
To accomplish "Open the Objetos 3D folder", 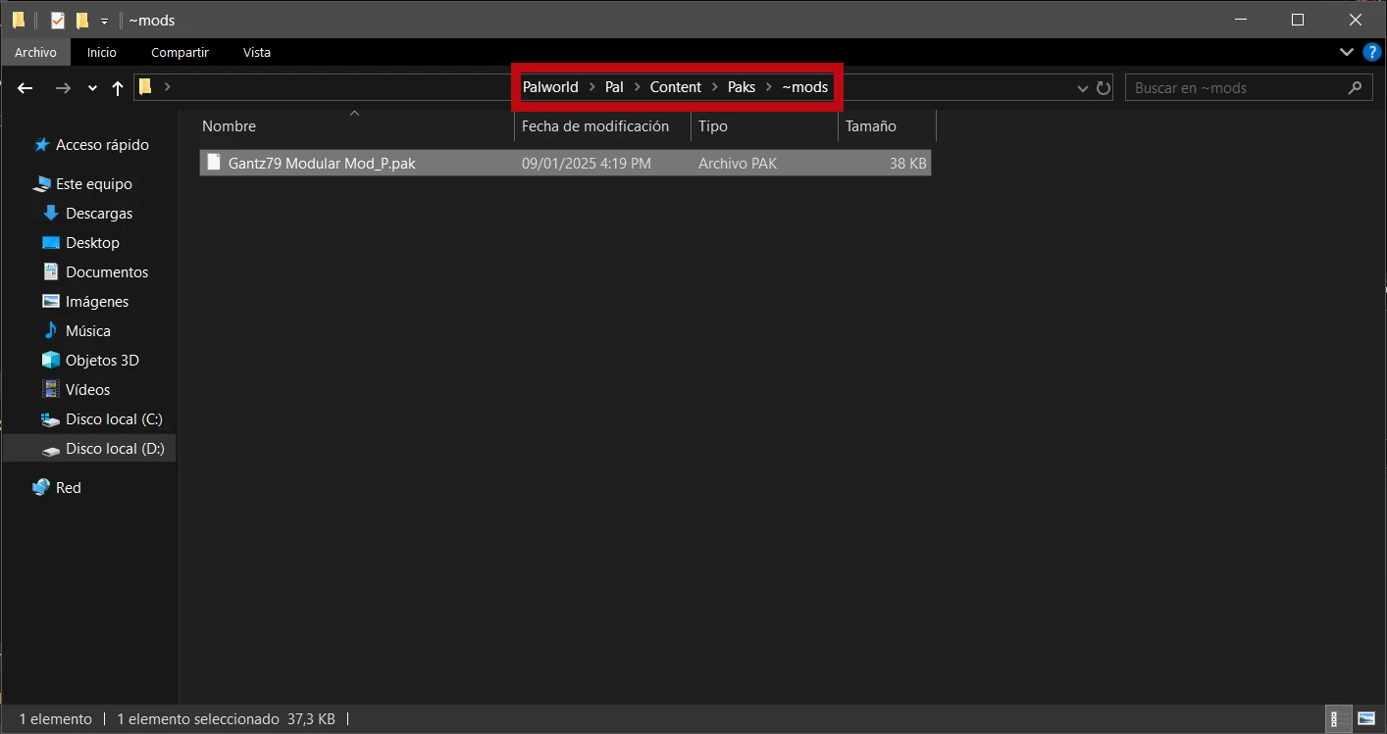I will (102, 360).
